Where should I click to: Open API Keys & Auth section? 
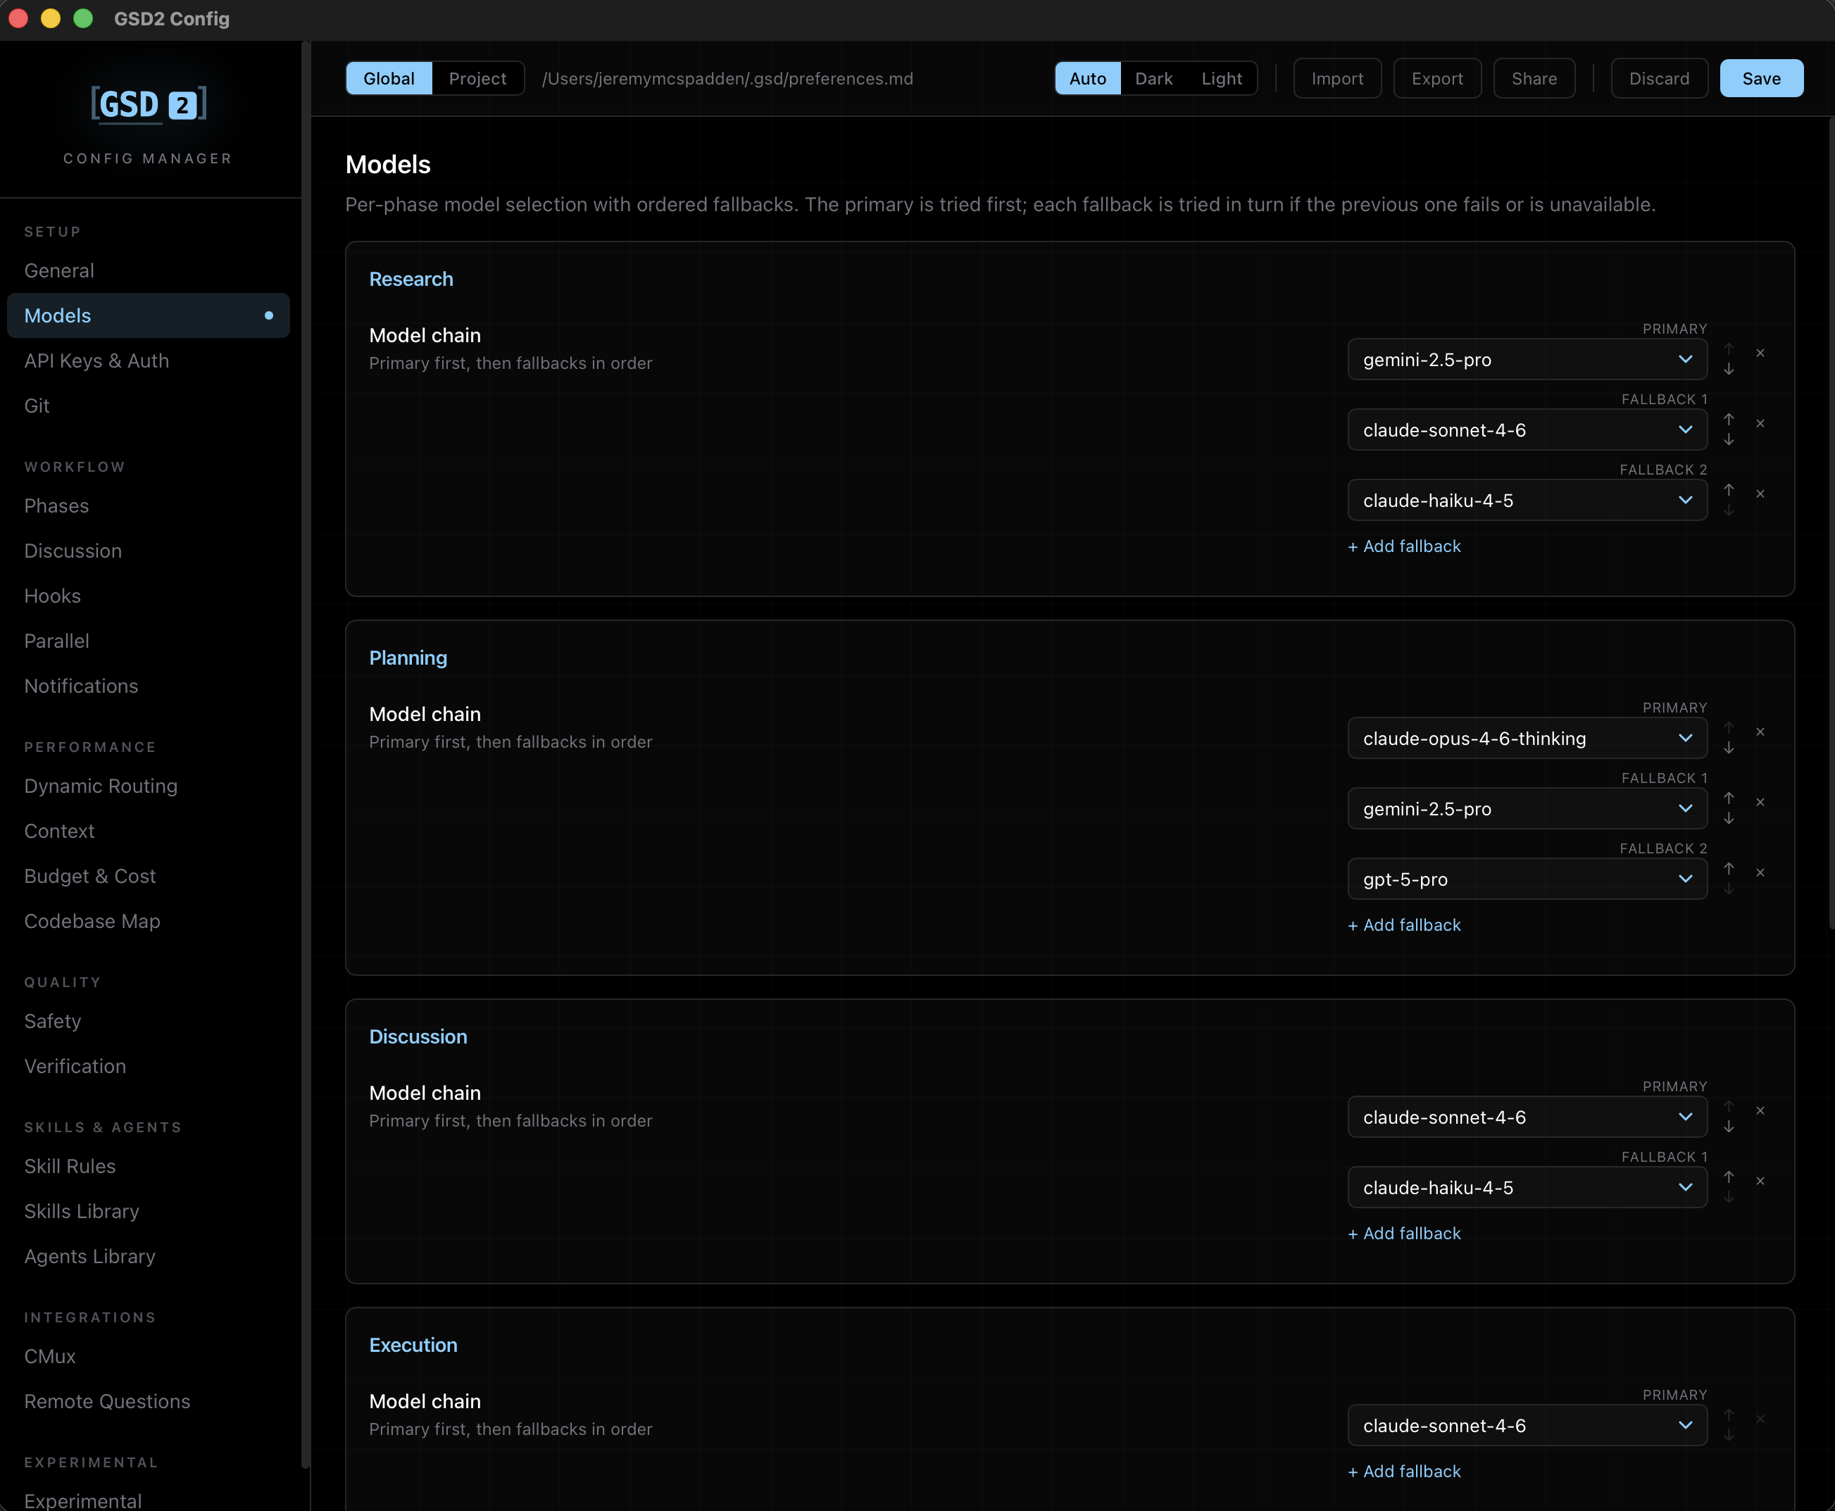coord(96,360)
